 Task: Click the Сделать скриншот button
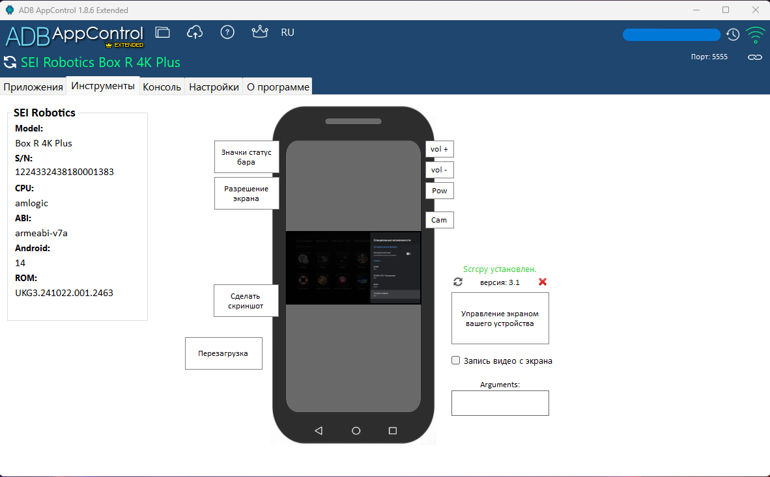click(x=246, y=301)
